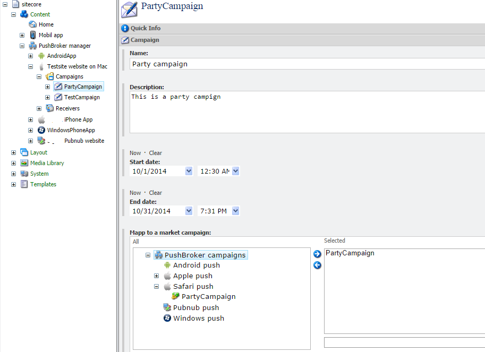Select the Apple push icon
The width and height of the screenshot is (485, 352).
[167, 276]
